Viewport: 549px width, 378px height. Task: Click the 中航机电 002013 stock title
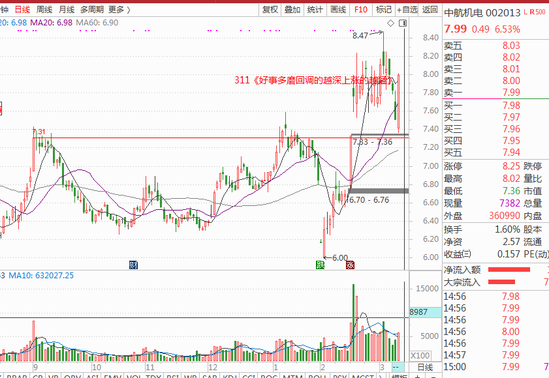point(482,13)
